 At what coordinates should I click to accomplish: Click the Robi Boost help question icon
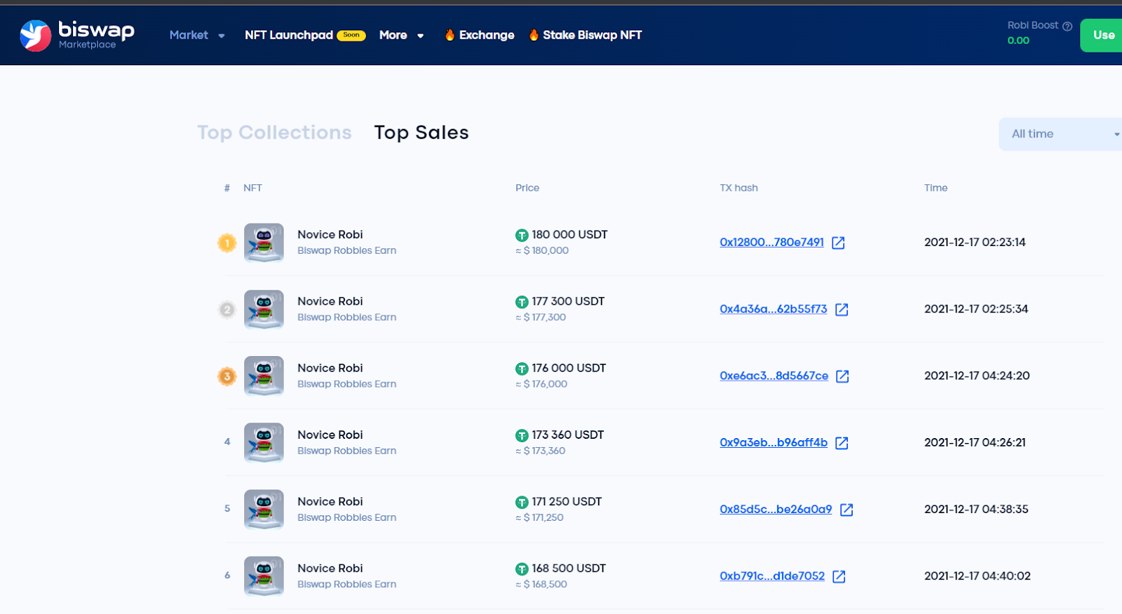(1067, 26)
